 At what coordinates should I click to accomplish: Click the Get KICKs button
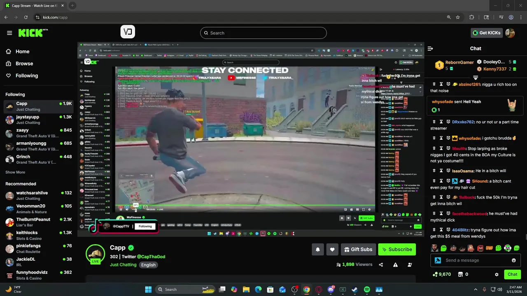[487, 33]
